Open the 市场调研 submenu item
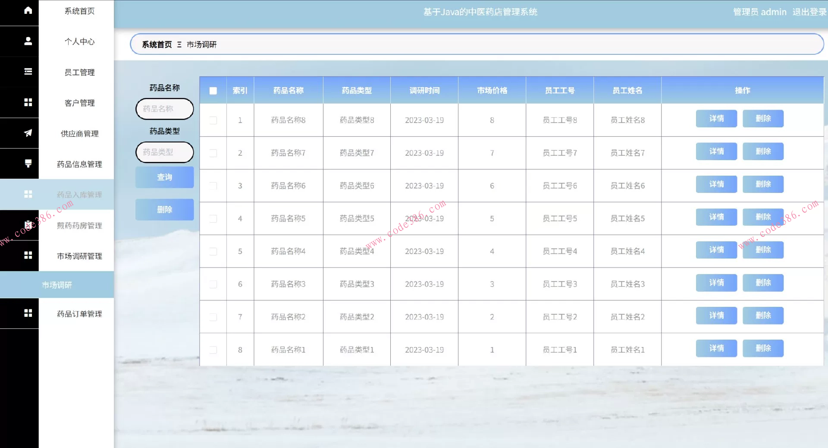Image resolution: width=828 pixels, height=448 pixels. coord(57,285)
